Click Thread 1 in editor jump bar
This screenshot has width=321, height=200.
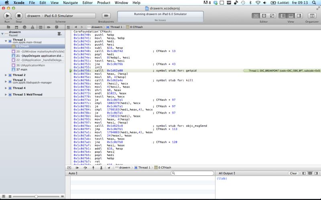click(114, 27)
